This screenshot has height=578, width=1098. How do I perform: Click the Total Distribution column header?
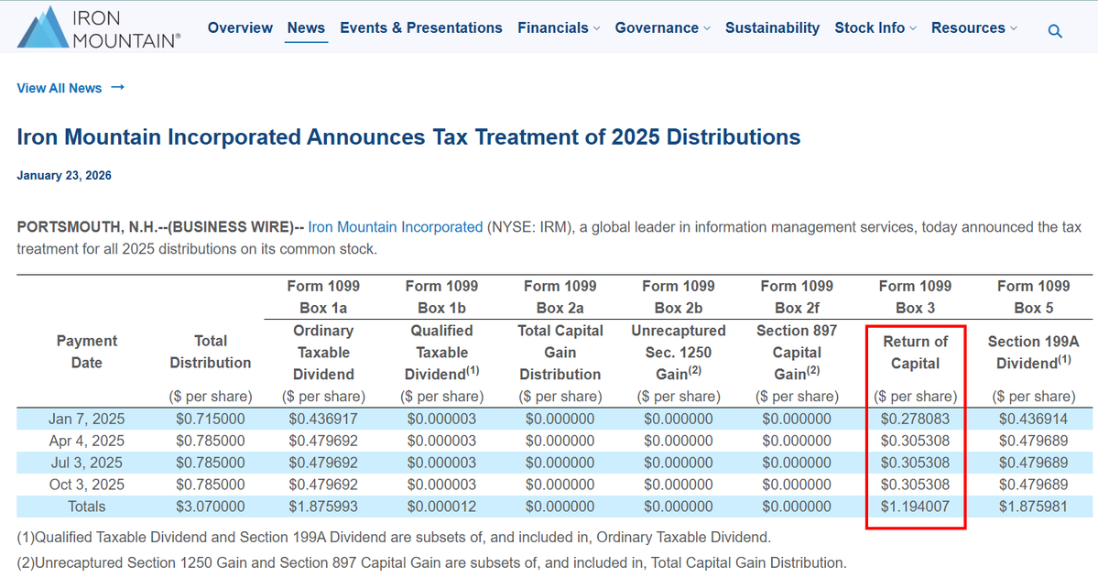(210, 352)
